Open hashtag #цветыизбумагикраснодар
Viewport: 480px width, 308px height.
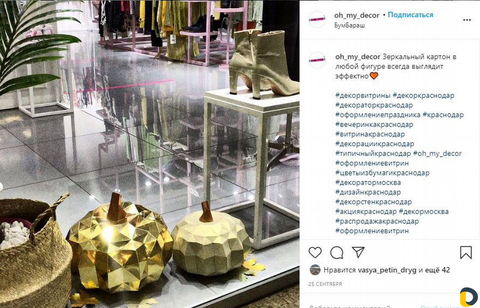coord(382,173)
